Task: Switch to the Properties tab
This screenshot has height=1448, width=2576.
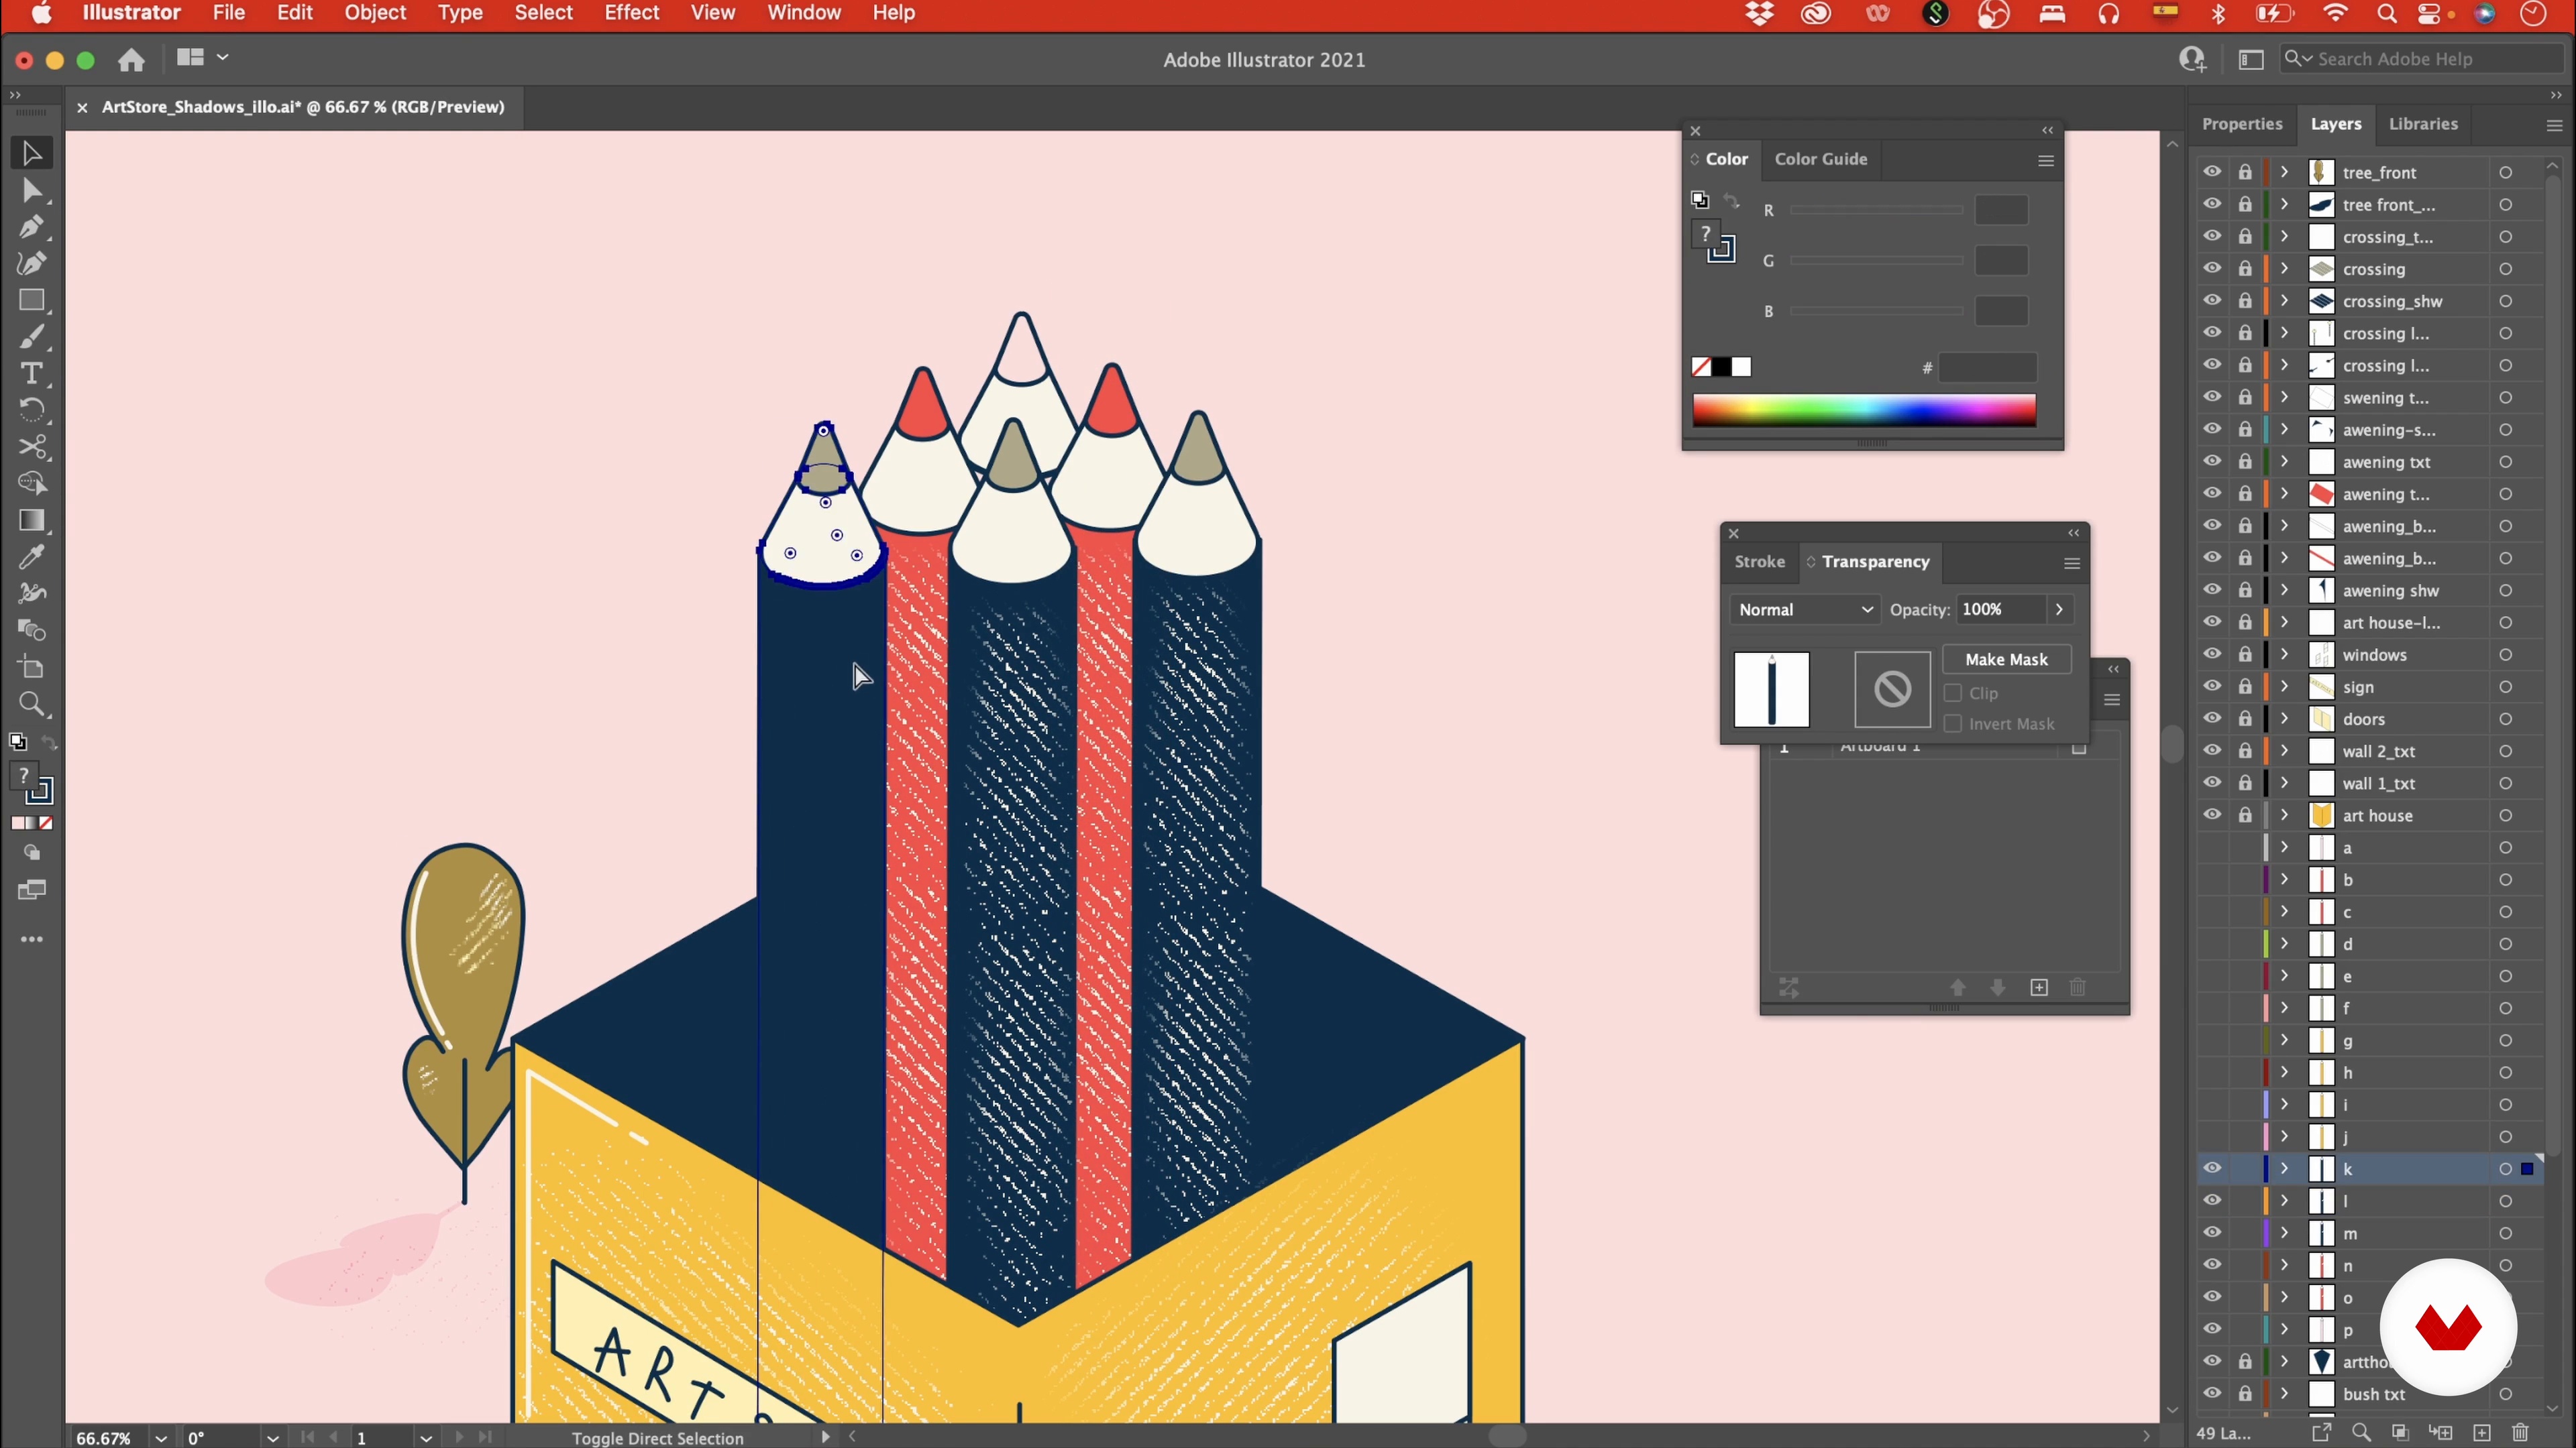Action: (2242, 124)
